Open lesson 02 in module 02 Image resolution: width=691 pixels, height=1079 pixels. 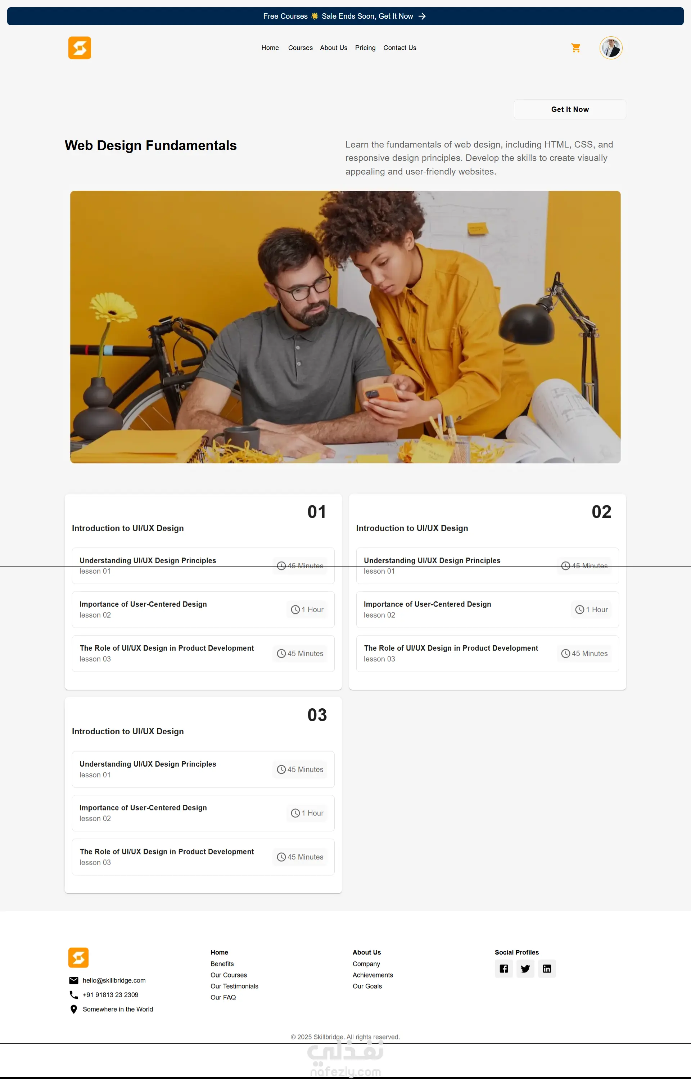click(x=487, y=609)
